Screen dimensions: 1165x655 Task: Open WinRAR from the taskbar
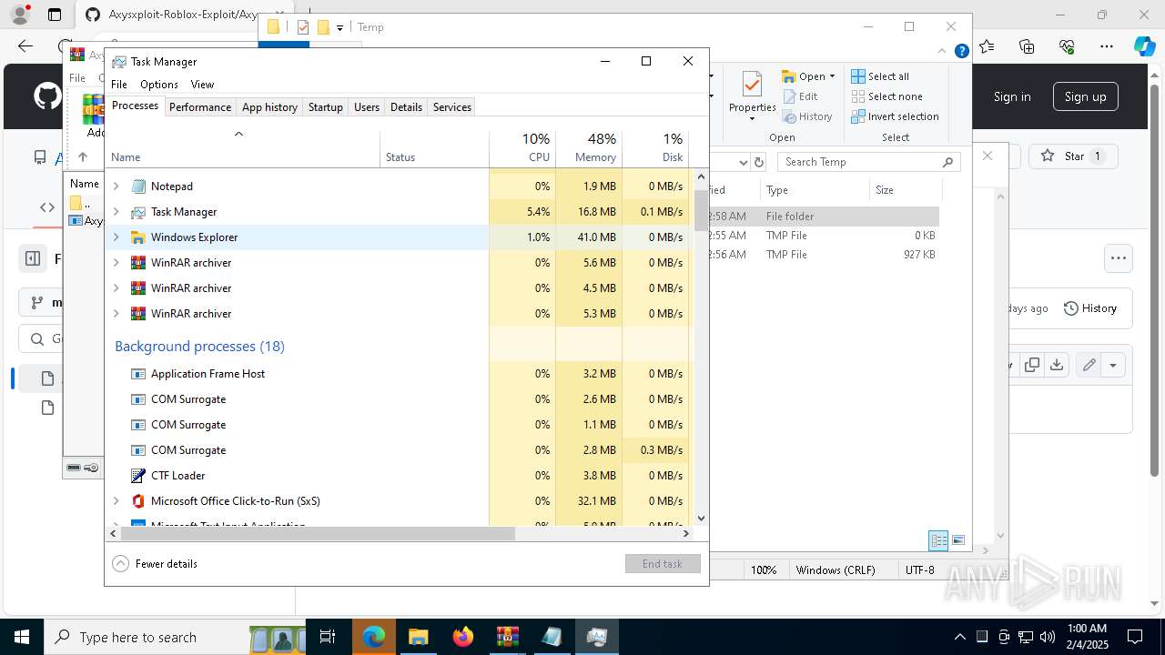(x=508, y=637)
